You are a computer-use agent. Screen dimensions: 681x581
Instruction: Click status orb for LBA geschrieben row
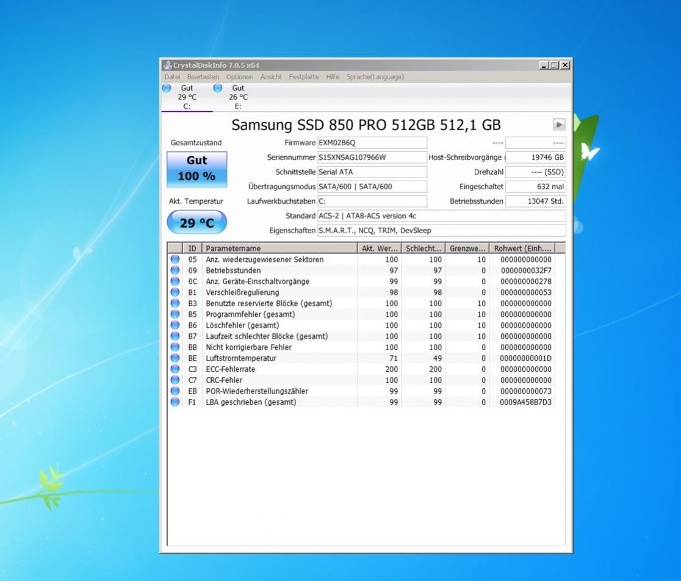[x=175, y=402]
